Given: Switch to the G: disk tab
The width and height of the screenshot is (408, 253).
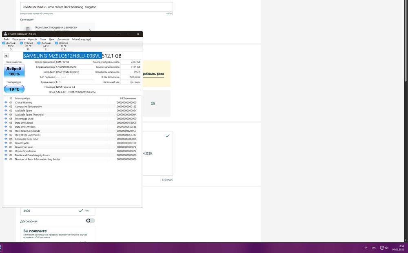Looking at the screenshot, I should coord(11,46).
